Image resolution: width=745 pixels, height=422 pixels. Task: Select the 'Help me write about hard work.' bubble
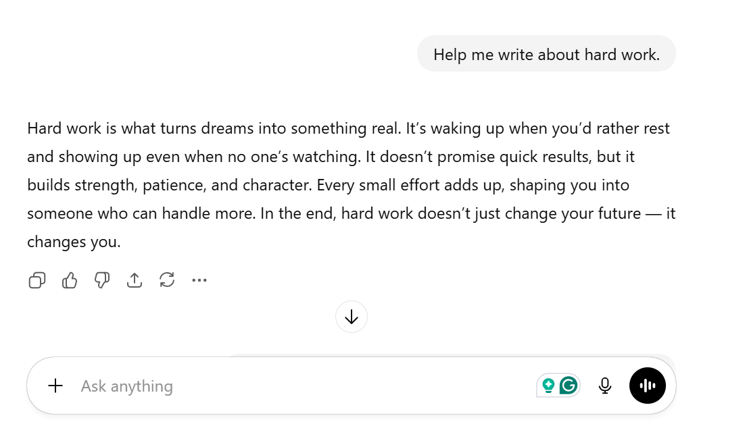(x=546, y=54)
